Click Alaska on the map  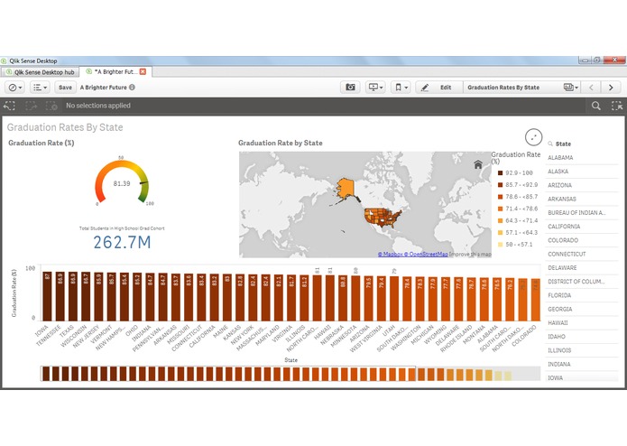(x=346, y=188)
